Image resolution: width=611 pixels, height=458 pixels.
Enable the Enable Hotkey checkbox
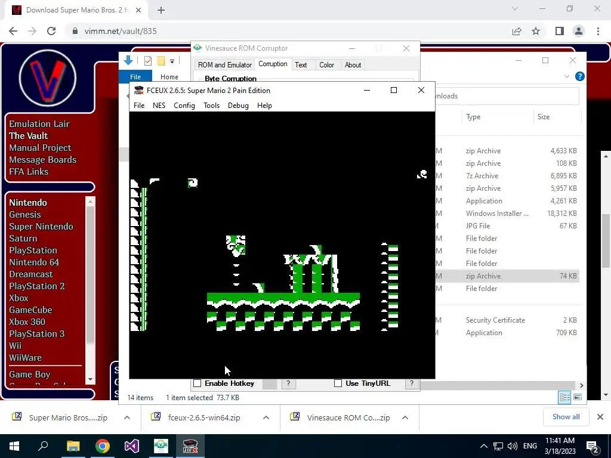(198, 383)
